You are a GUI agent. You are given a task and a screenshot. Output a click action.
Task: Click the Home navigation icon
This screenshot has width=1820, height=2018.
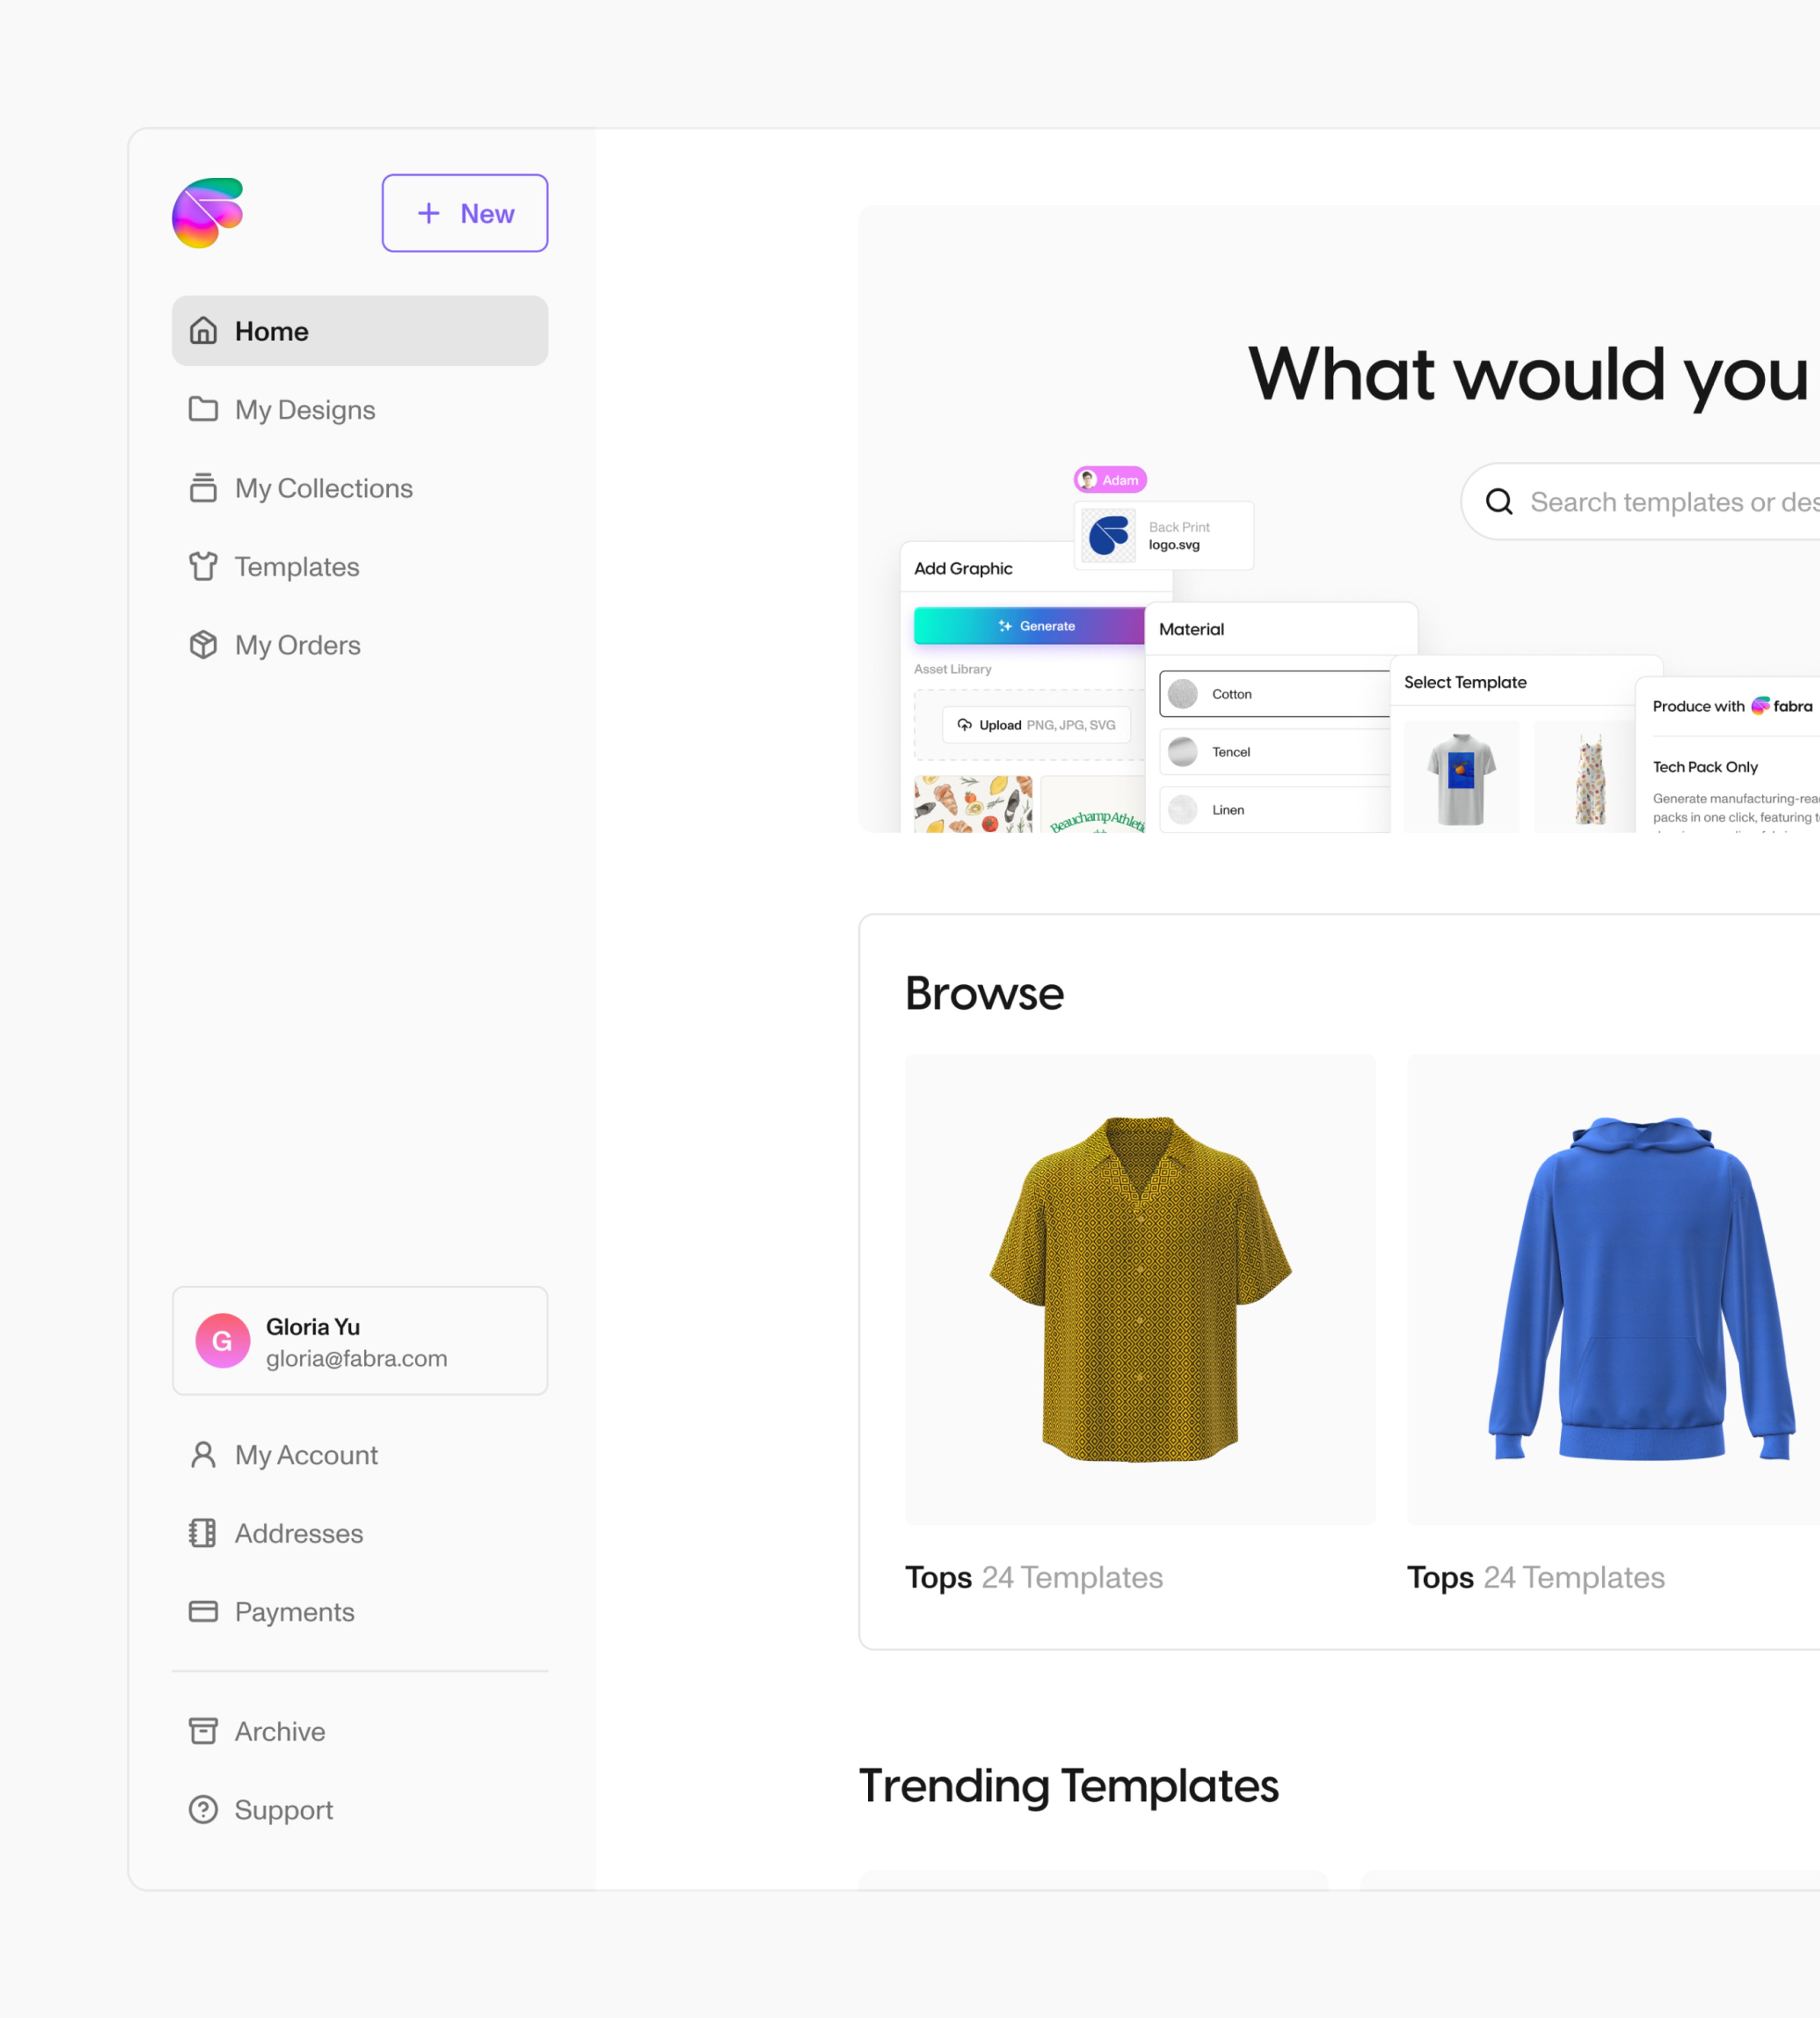click(206, 330)
